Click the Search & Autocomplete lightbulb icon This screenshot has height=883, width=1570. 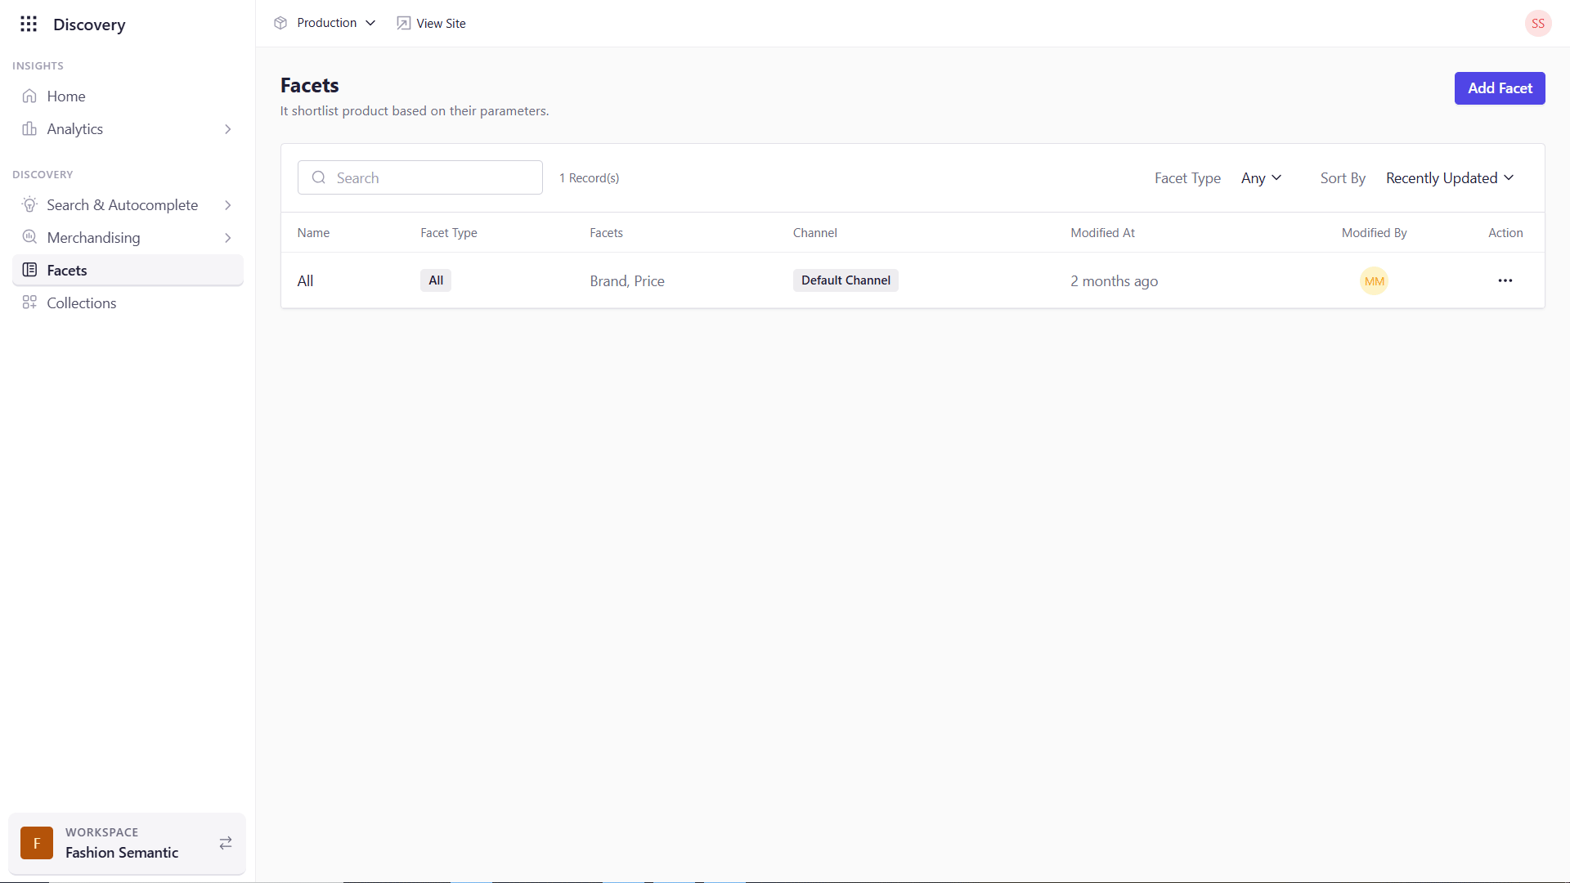coord(29,205)
